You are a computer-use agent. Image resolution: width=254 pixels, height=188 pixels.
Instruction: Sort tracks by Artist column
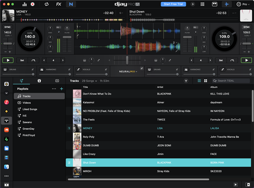[160, 87]
